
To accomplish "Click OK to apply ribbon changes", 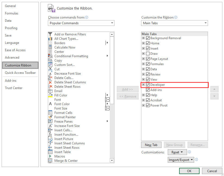I will (189, 171).
